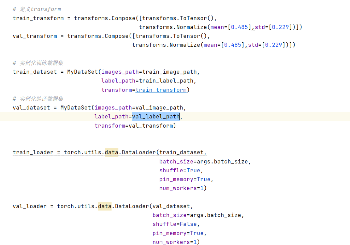Click the comment '# 实例化验证数据集'

click(38, 99)
